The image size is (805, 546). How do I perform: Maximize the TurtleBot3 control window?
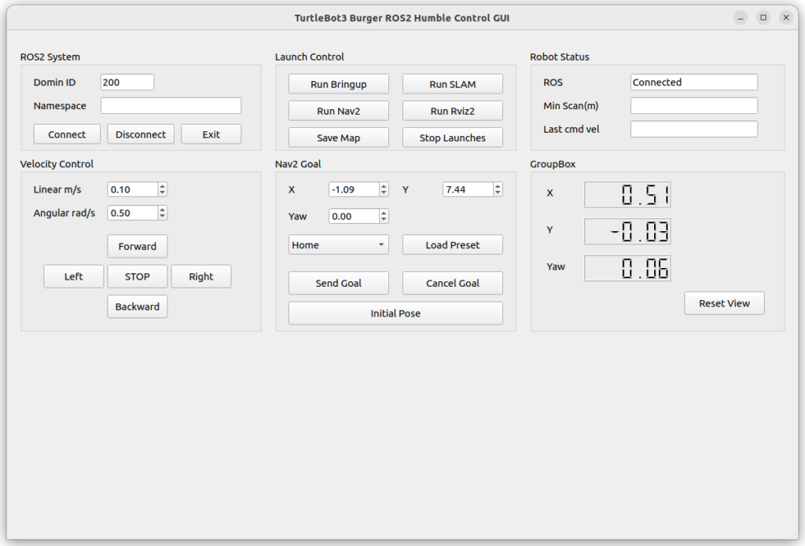(x=763, y=18)
